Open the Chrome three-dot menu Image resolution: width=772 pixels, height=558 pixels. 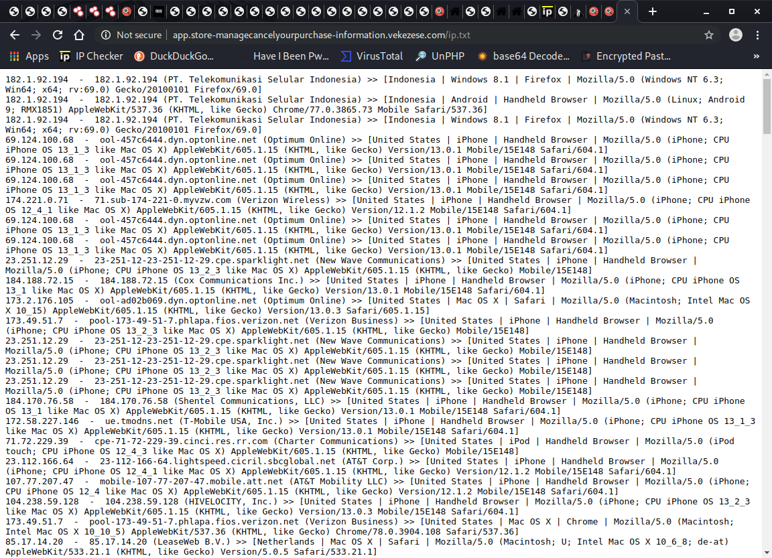[x=757, y=35]
